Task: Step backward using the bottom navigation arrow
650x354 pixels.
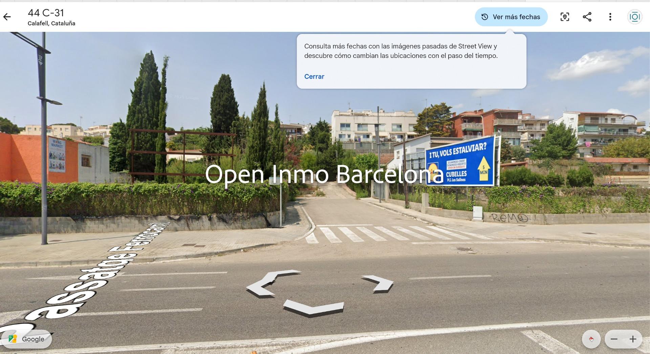Action: pyautogui.click(x=313, y=308)
